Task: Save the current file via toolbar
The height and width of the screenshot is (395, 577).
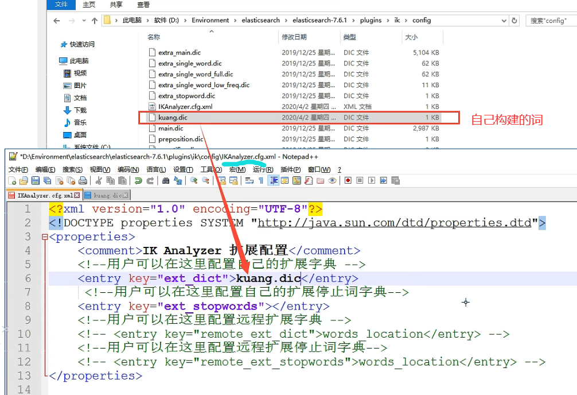Action: [x=36, y=180]
